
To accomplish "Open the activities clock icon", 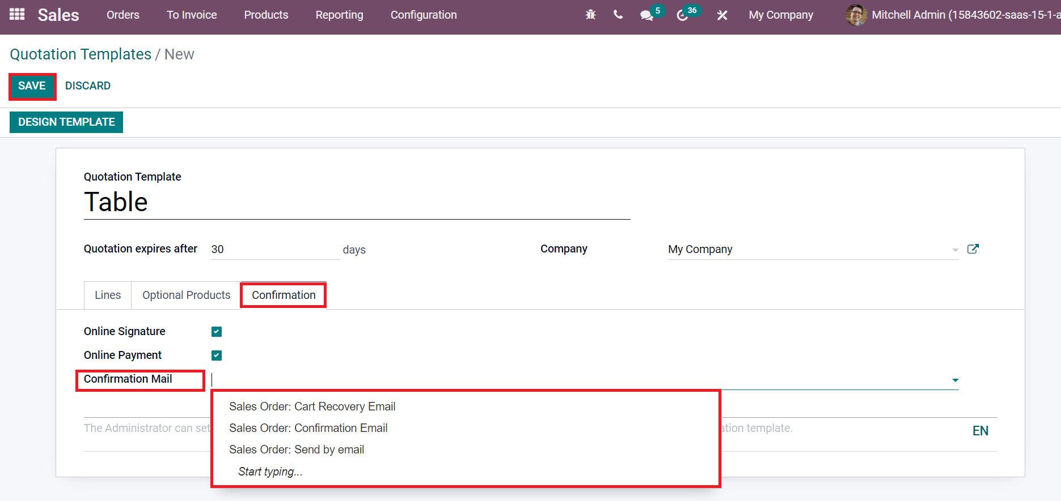I will pyautogui.click(x=682, y=15).
